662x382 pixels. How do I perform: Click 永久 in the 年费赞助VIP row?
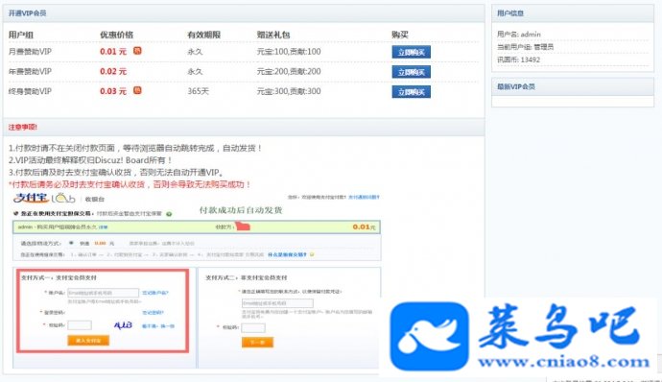click(195, 71)
